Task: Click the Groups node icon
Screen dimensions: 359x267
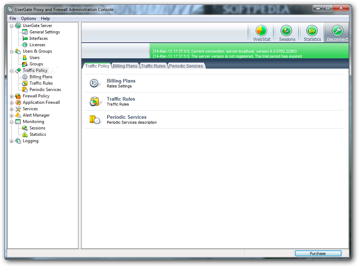Action: 25,64
